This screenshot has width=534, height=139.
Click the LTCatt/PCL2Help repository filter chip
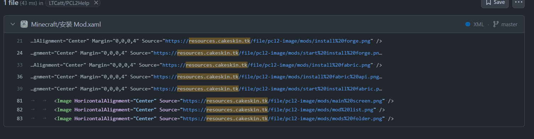tap(72, 3)
